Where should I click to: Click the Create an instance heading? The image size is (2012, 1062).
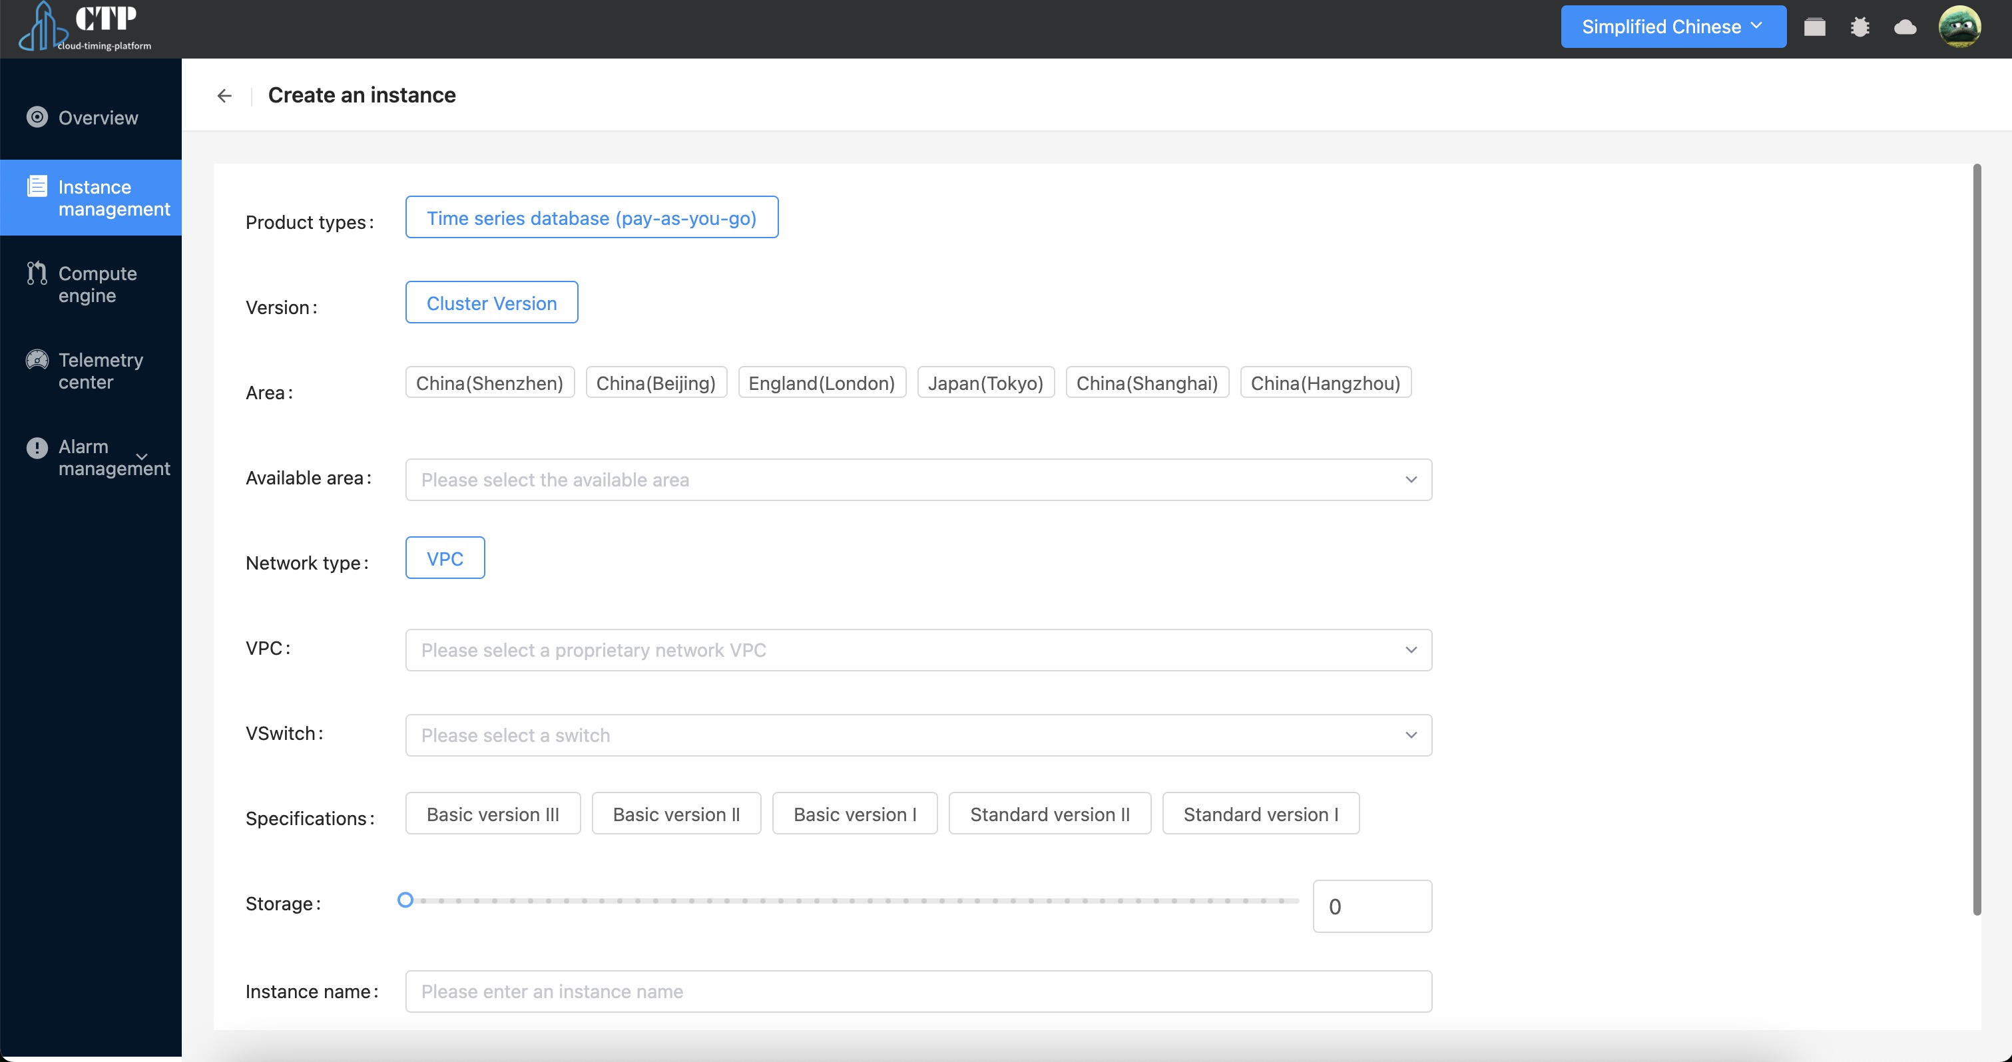pos(362,95)
